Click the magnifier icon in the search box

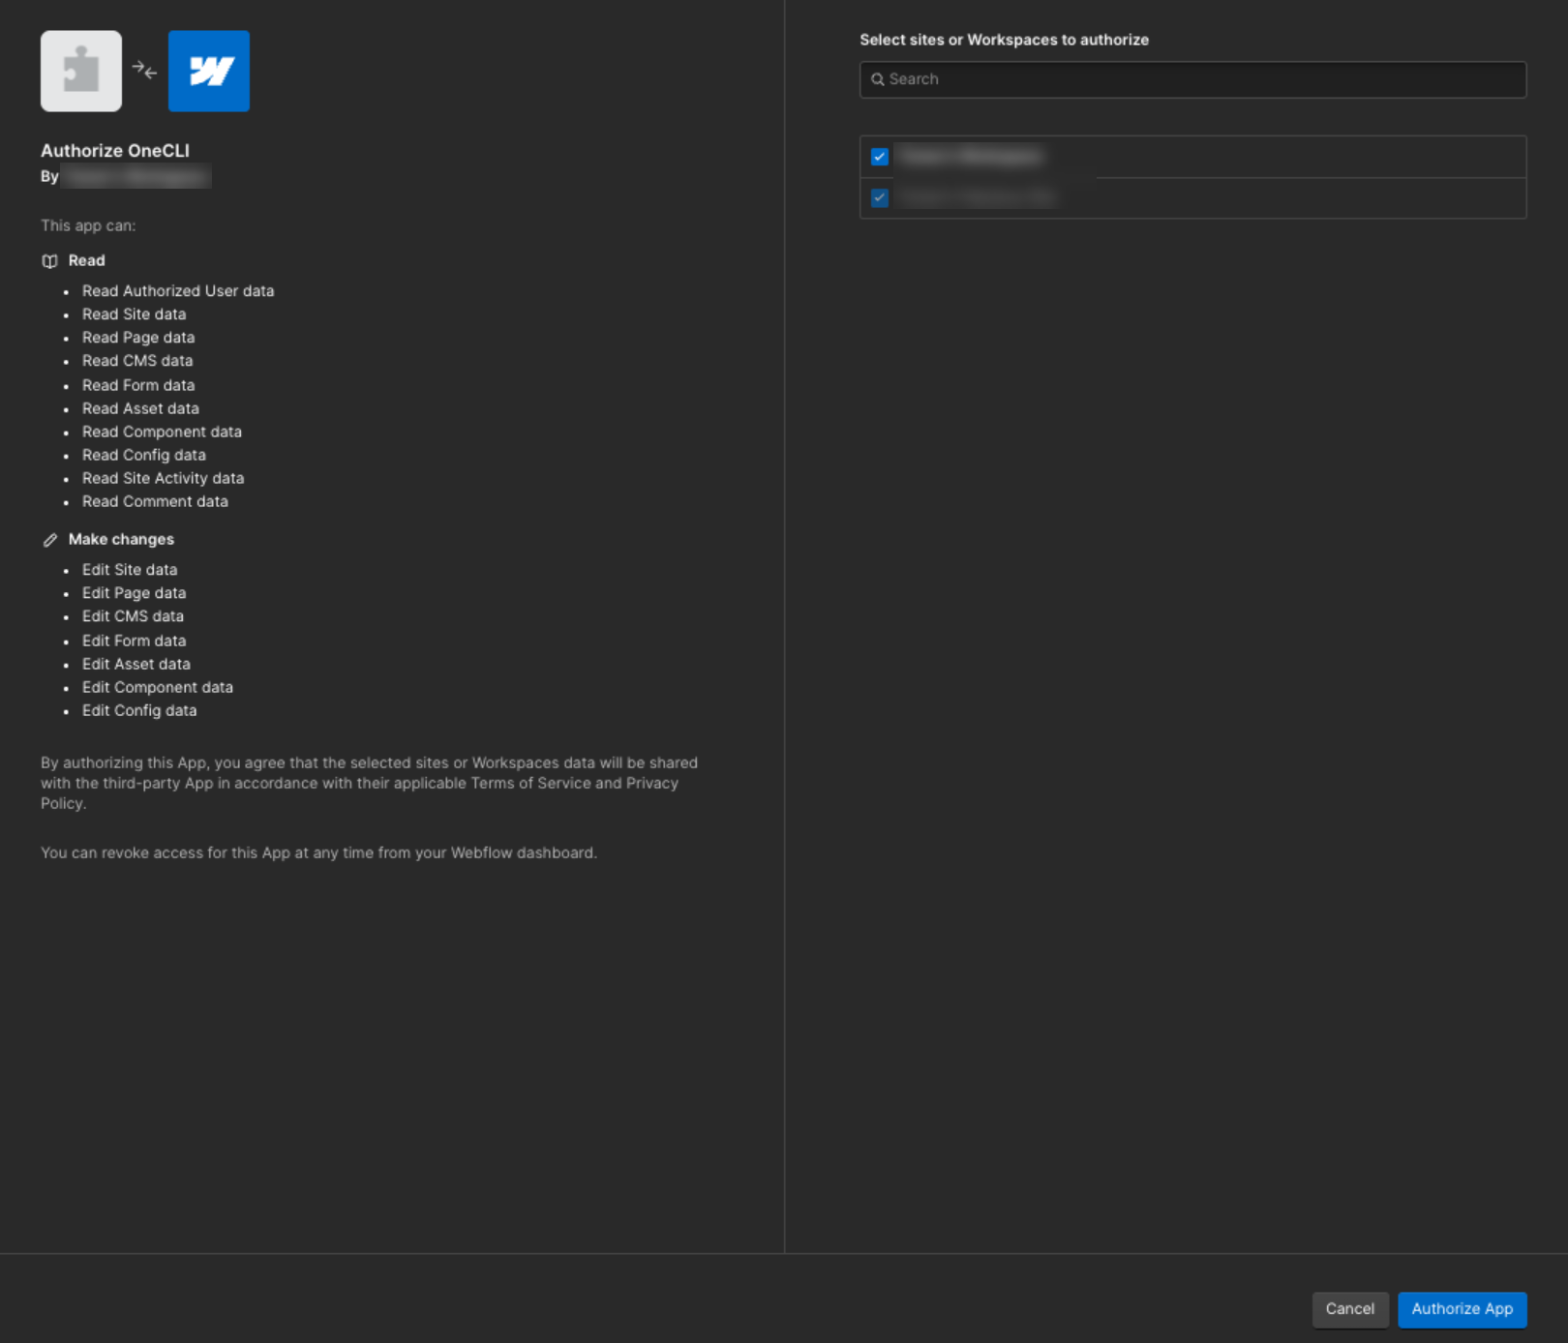pos(878,79)
